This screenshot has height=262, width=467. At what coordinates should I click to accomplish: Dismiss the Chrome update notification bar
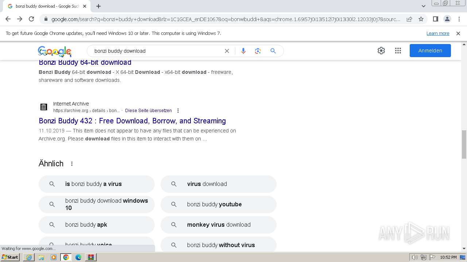coord(458,33)
